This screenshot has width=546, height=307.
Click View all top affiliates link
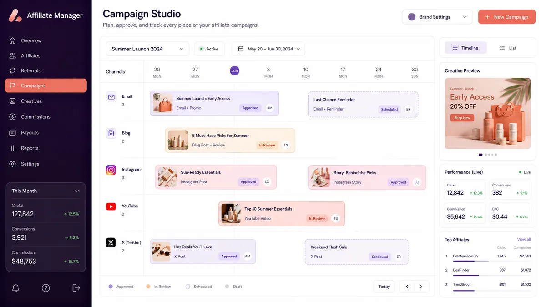coord(524,239)
